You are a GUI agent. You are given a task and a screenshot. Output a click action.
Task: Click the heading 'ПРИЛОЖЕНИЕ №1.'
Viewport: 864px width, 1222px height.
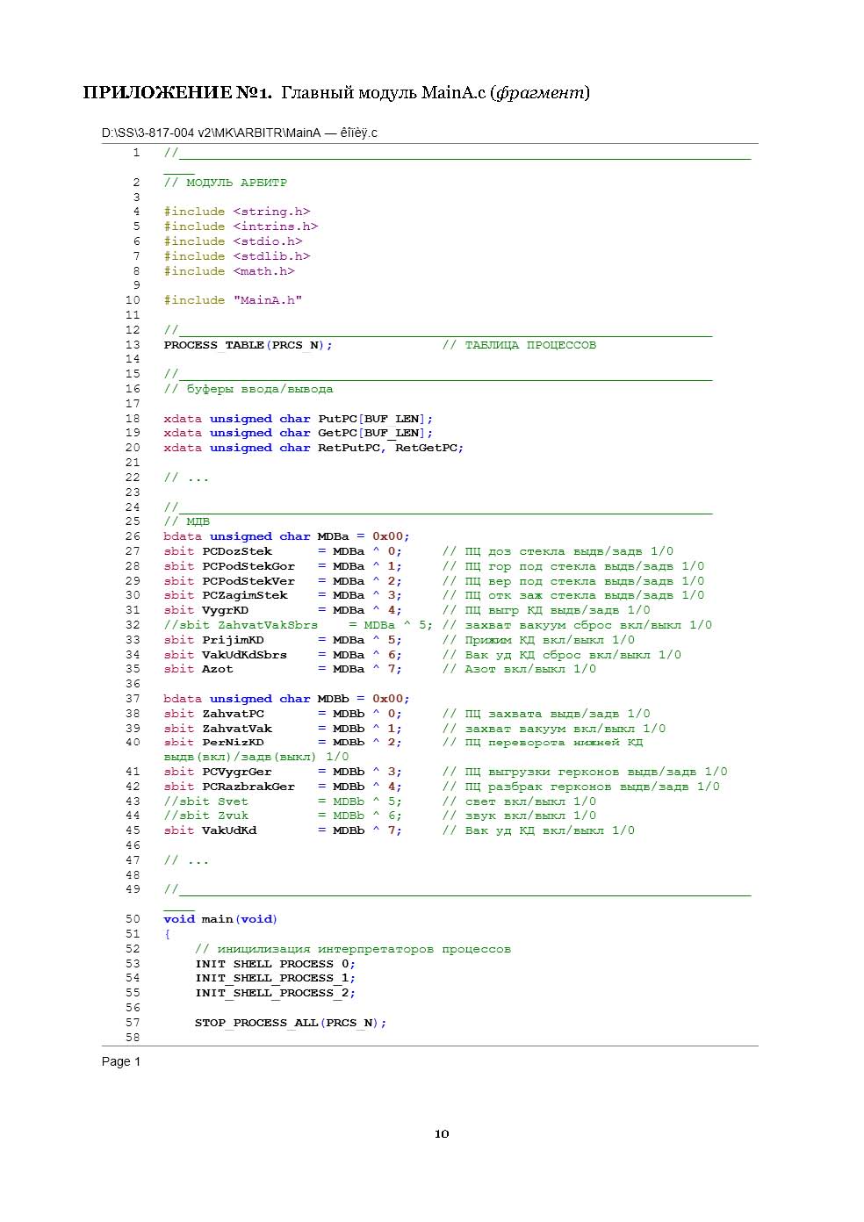(177, 92)
